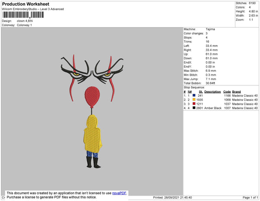This screenshot has width=260, height=201.
Task: Click the Min Stitch value '0.3 mm'
Action: point(211,75)
